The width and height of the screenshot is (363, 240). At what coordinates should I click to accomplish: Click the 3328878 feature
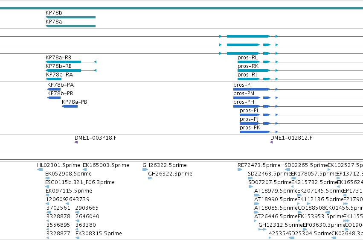48,221
